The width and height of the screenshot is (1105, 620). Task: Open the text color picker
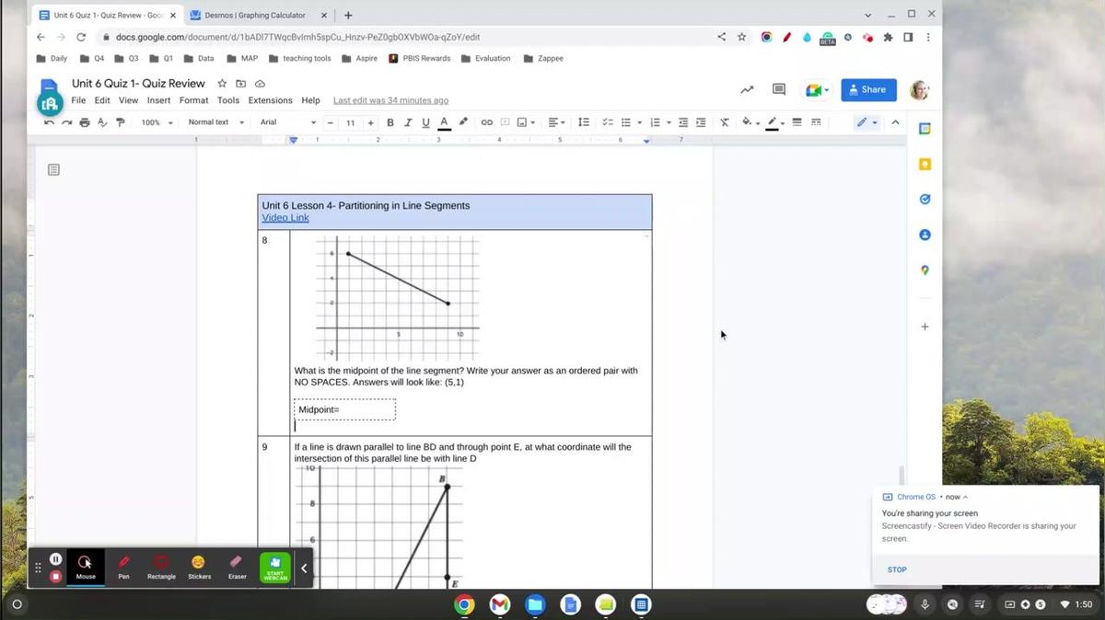point(444,122)
